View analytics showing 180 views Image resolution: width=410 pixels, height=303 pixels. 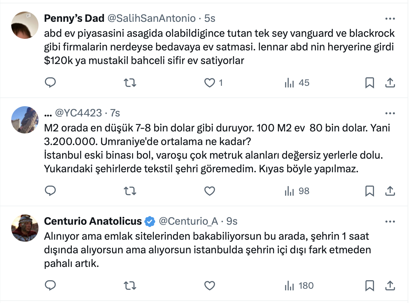[x=299, y=285]
